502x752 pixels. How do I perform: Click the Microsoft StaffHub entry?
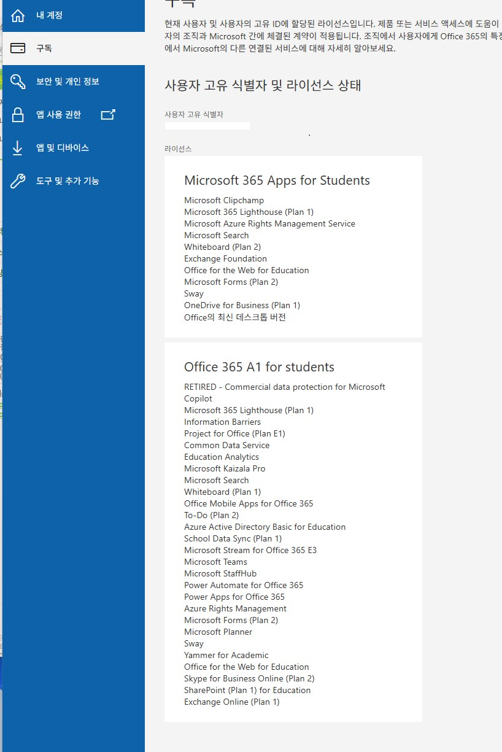pyautogui.click(x=220, y=573)
